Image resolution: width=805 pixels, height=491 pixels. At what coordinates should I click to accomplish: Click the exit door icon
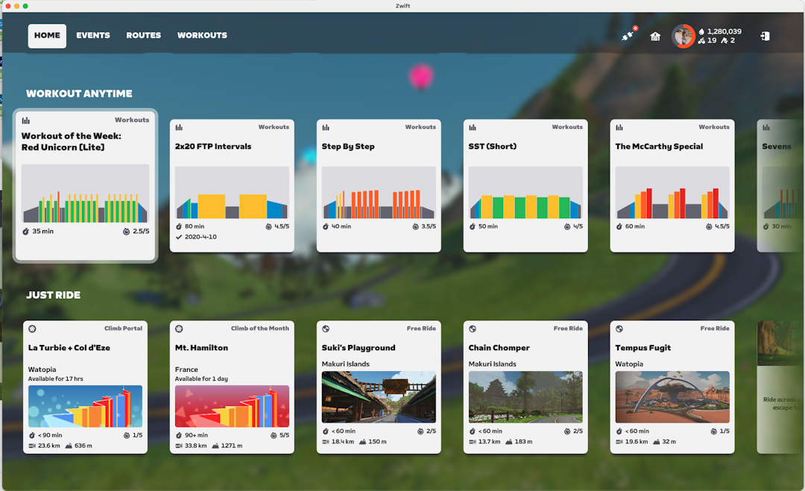pyautogui.click(x=765, y=36)
